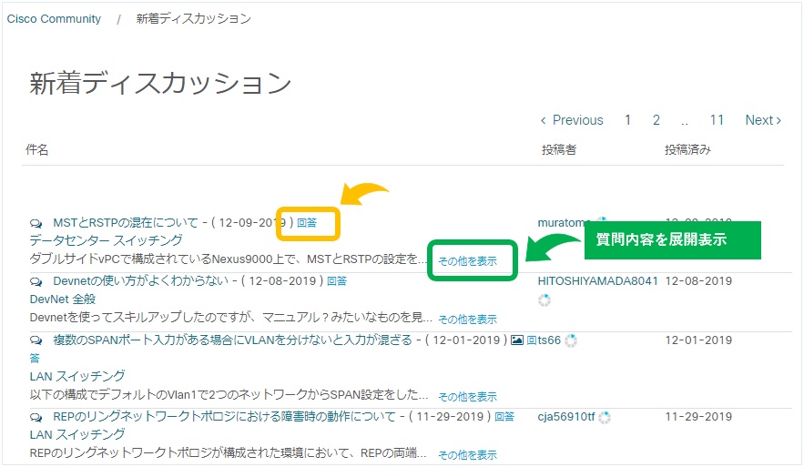
Task: Click the 新着ディスカッション page heading
Action: [160, 83]
